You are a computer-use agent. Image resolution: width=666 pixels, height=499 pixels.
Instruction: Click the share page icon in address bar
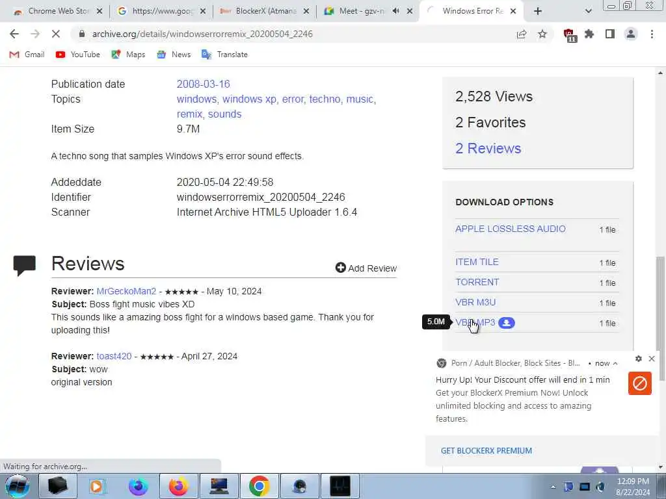point(522,34)
